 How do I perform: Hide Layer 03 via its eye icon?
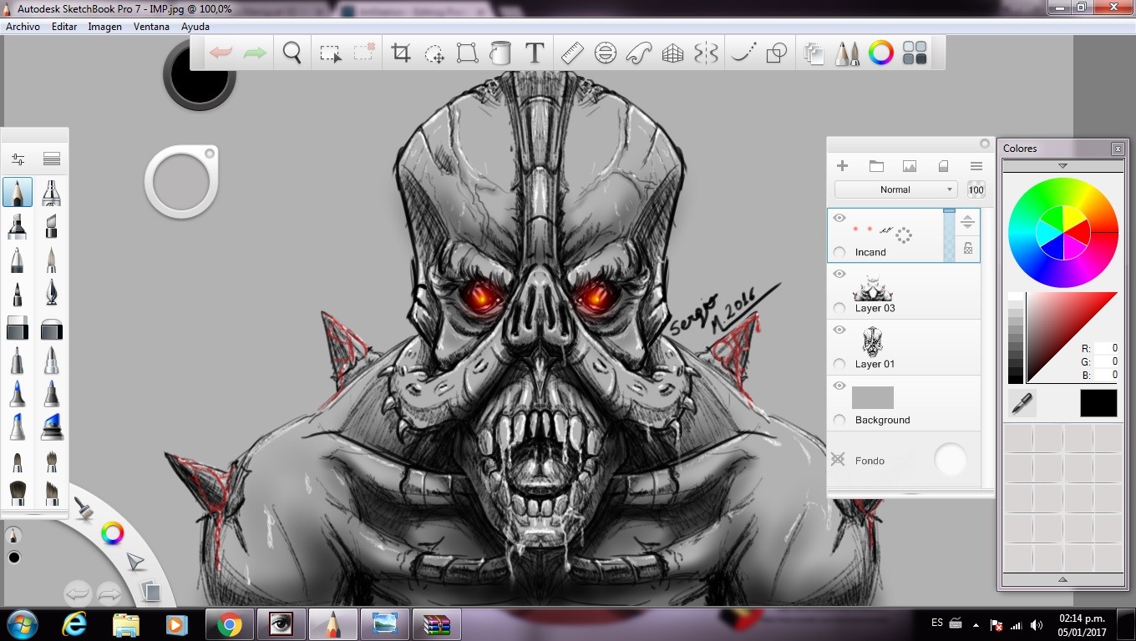(x=839, y=275)
